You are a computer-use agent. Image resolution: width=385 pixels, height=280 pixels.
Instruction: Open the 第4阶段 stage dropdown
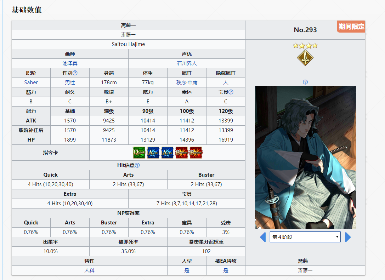click(305, 237)
